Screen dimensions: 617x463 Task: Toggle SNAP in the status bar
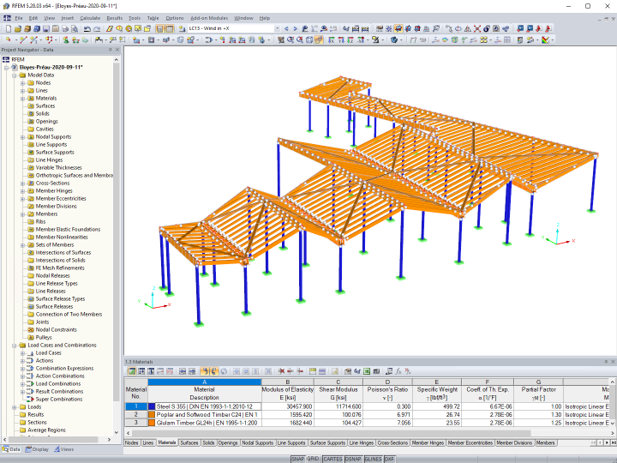[298, 459]
